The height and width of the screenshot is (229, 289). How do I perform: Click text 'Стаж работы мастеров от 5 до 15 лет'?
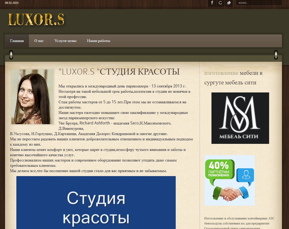click(91, 102)
